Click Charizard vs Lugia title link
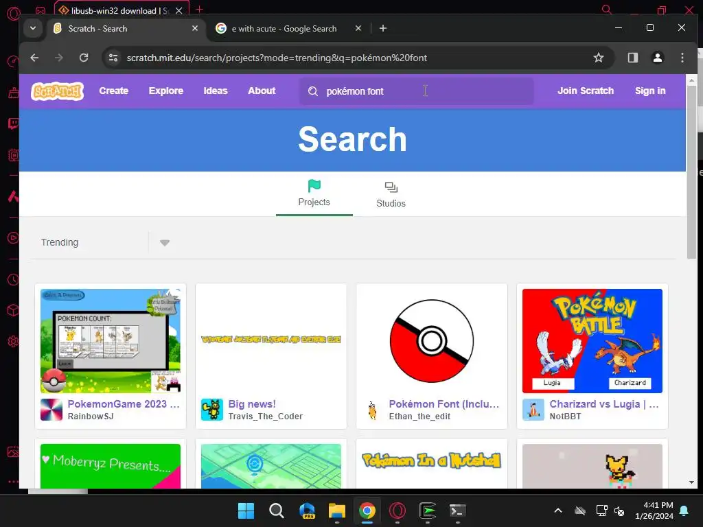The height and width of the screenshot is (527, 703). 604,403
